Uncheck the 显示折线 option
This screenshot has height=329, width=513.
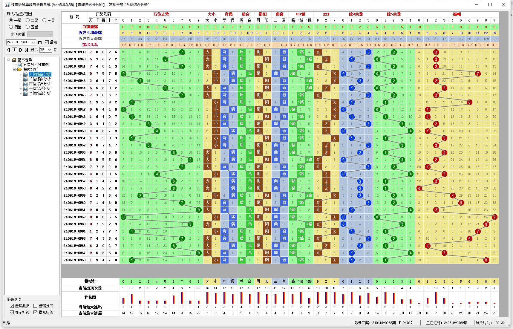tap(12, 312)
